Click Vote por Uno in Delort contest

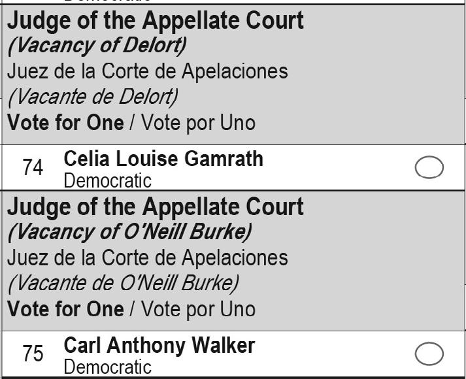pos(198,123)
